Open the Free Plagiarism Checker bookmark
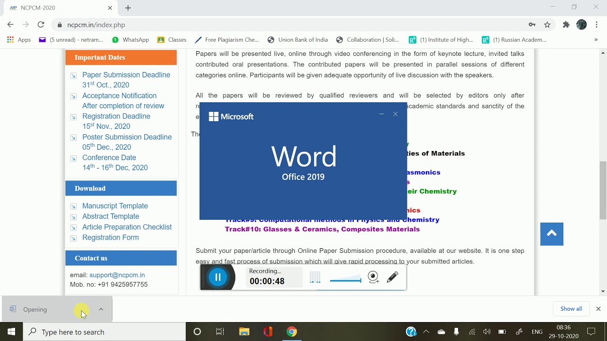 point(227,40)
